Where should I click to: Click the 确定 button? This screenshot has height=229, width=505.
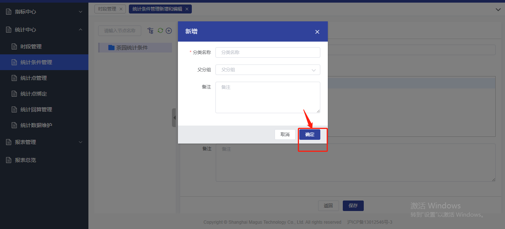click(x=309, y=135)
